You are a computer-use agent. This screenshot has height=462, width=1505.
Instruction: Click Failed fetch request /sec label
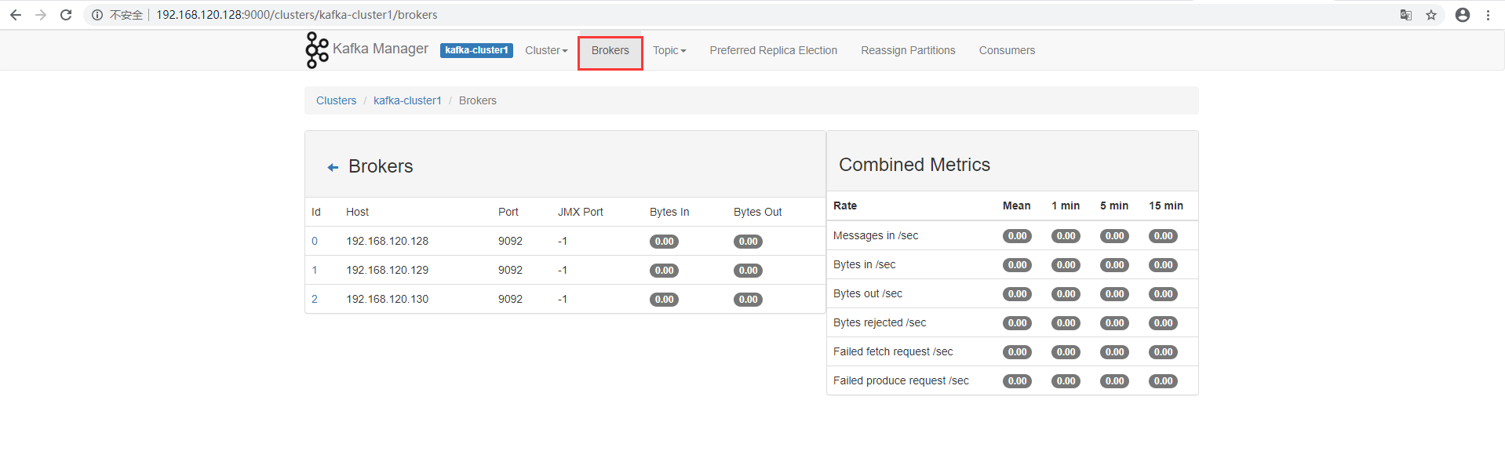[x=893, y=351]
